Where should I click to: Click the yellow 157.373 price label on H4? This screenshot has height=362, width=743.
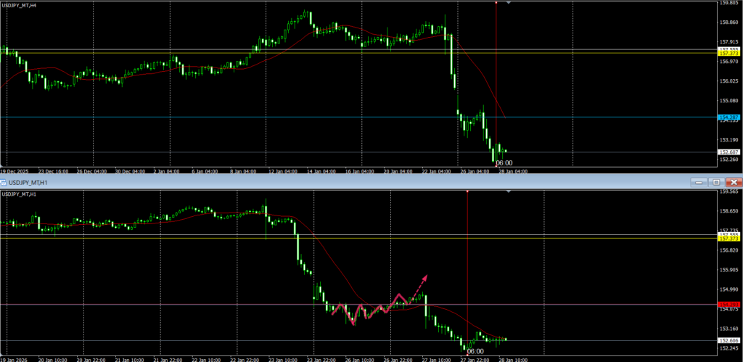click(x=728, y=54)
